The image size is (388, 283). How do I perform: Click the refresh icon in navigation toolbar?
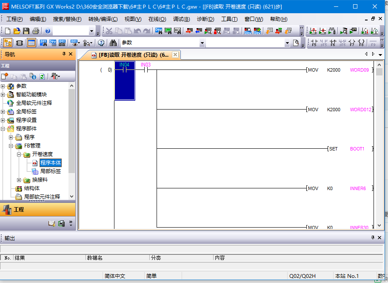pyautogui.click(x=42, y=76)
